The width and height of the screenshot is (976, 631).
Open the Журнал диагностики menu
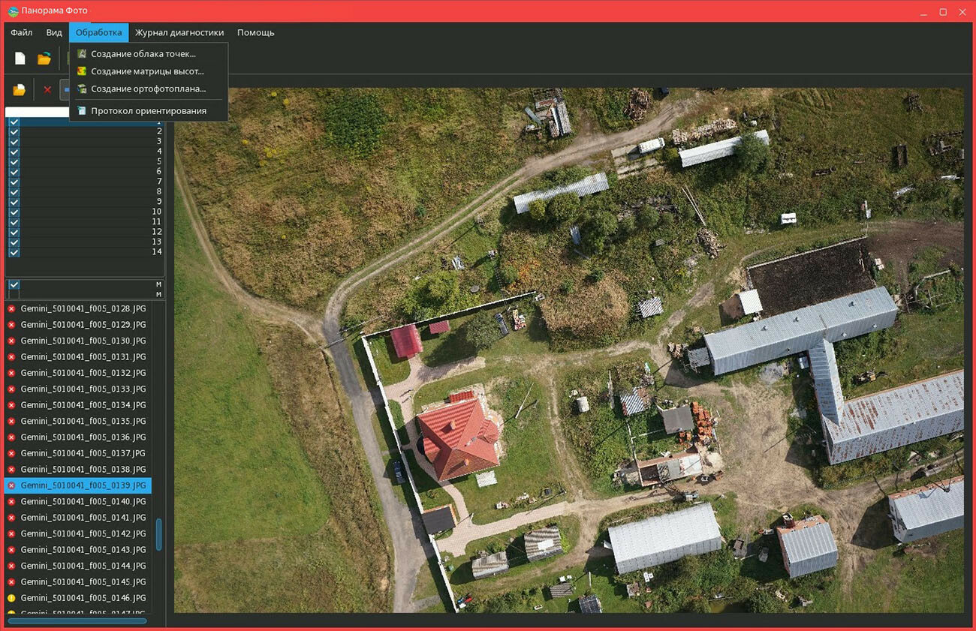click(179, 33)
